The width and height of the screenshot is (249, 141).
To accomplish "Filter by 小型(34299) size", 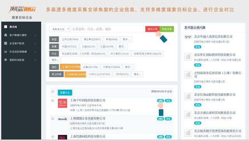I will pyautogui.click(x=107, y=47).
